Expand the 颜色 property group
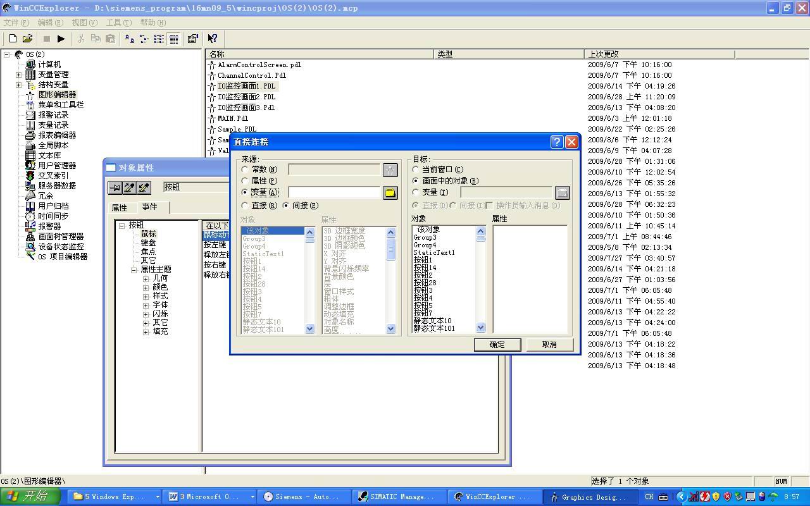810x506 pixels. (146, 287)
